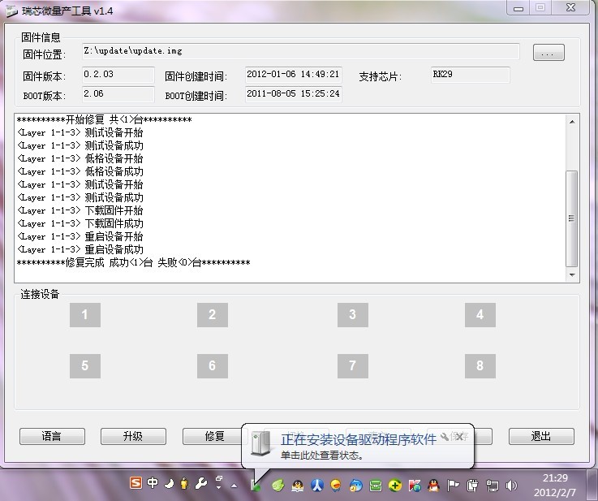Screen dimensions: 598x501
Task: Click the device driver installation tray icon
Action: pos(256,486)
